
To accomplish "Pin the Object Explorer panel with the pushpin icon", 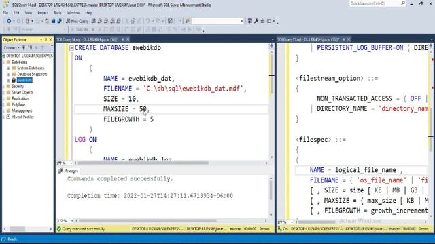I will click(46, 40).
